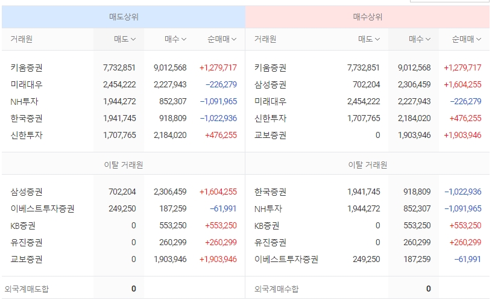Select KB증권 in 매도상위 이탈 거래원 list
Image resolution: width=495 pixels, height=303 pixels.
(23, 225)
